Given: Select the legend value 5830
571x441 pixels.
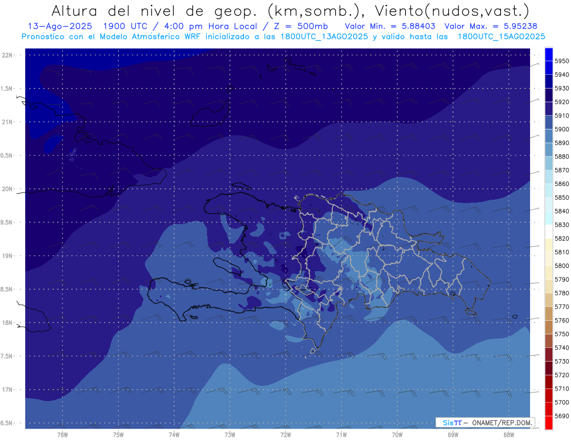Looking at the screenshot, I should pyautogui.click(x=562, y=225).
